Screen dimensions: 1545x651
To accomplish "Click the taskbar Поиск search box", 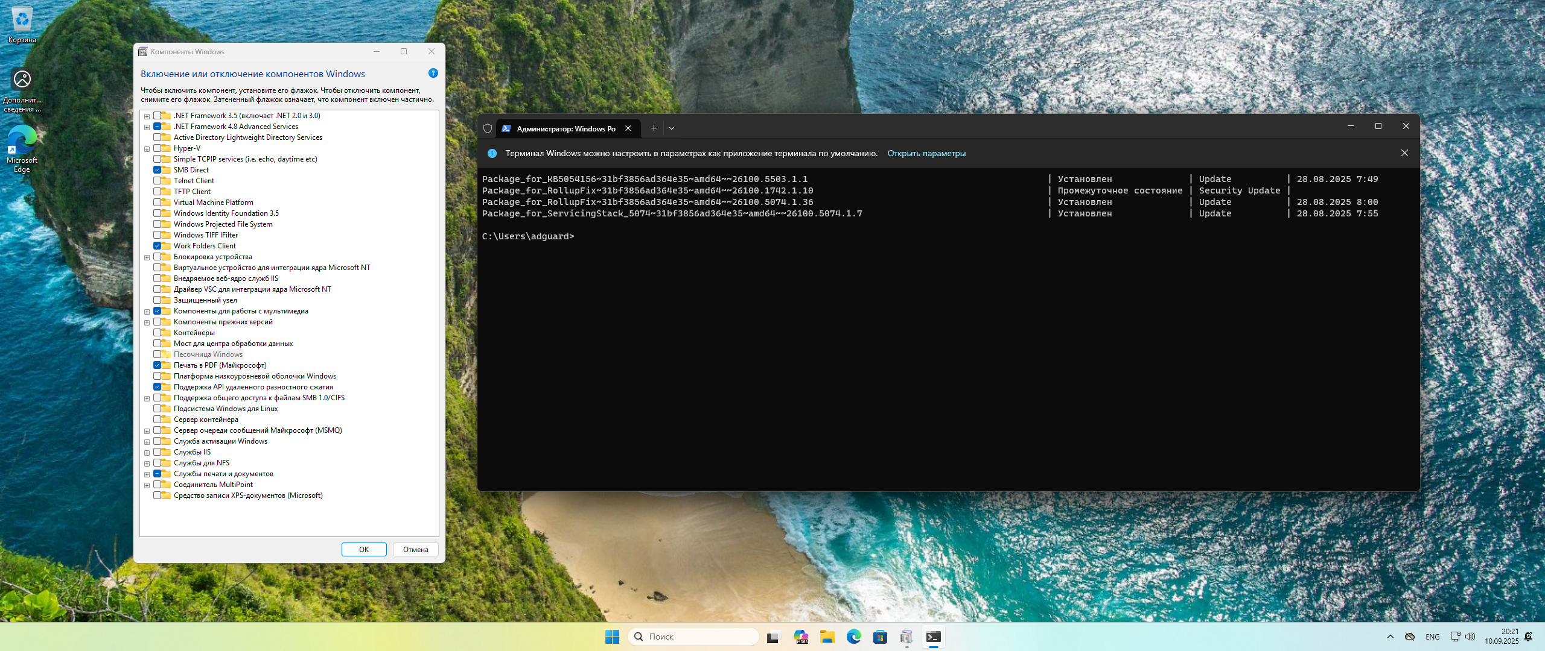I will pyautogui.click(x=694, y=637).
